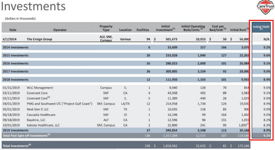
Task: Click The Ensign Group operator name
Action: point(39,39)
